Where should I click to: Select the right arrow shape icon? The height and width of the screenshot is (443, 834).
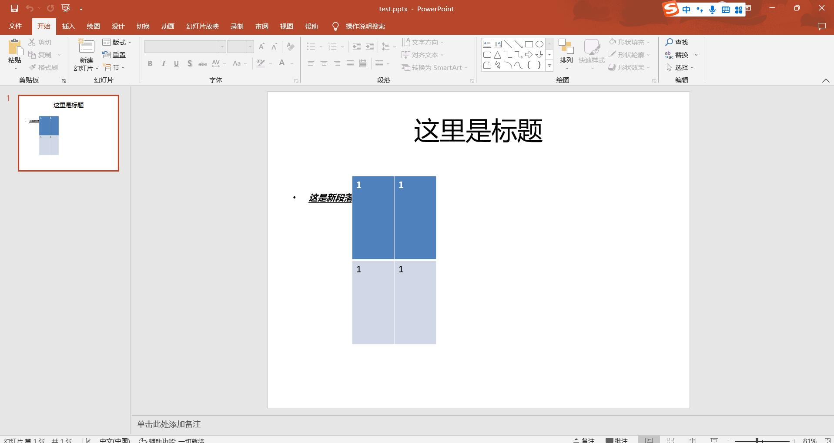(529, 55)
